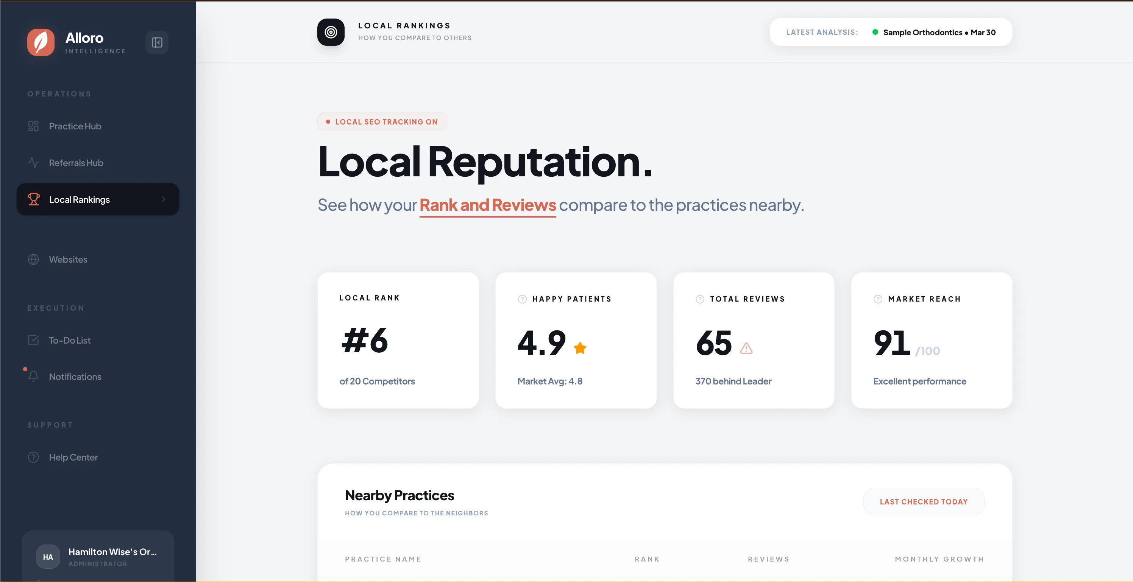Click the Market Reach help icon

pos(877,299)
